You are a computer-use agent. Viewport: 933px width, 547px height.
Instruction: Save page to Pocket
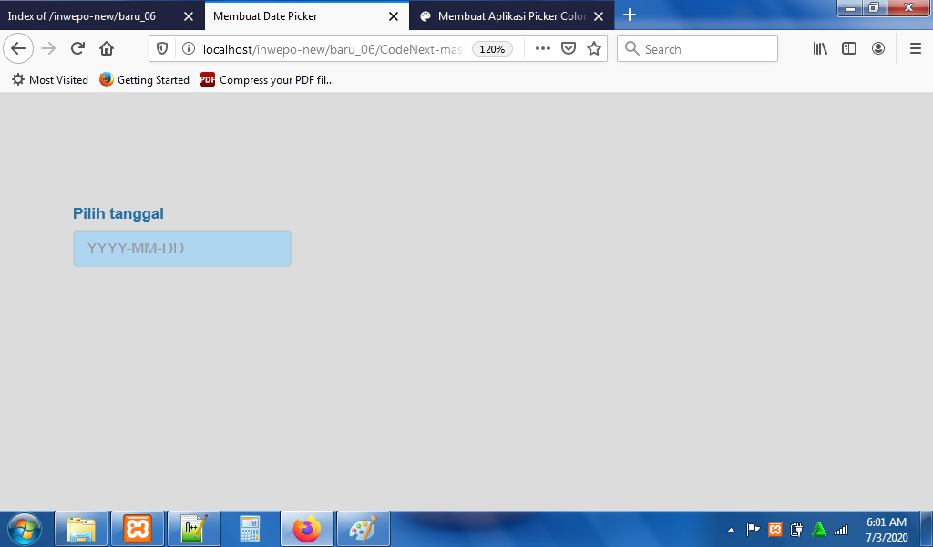(569, 49)
